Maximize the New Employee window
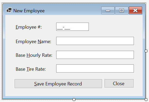This screenshot has height=102, width=149. pyautogui.click(x=122, y=10)
